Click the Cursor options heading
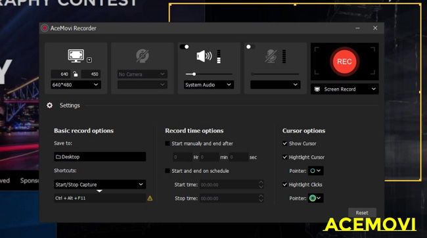The height and width of the screenshot is (238, 427). pyautogui.click(x=303, y=131)
